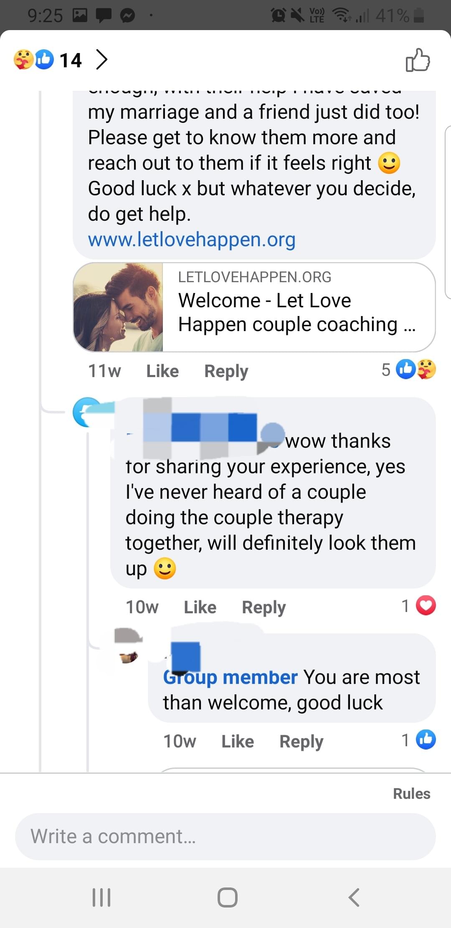Tap the care and like reaction icons at top
This screenshot has width=451, height=928.
[x=34, y=59]
